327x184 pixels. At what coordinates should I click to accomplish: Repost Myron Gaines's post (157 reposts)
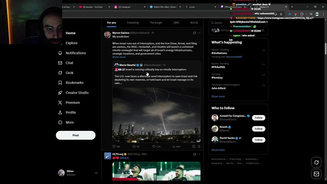coord(136,146)
